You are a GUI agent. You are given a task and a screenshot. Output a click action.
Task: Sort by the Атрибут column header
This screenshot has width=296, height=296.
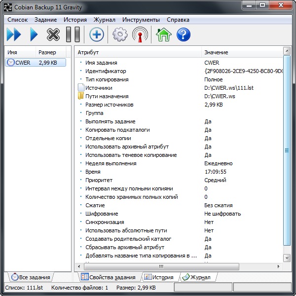tap(138, 52)
